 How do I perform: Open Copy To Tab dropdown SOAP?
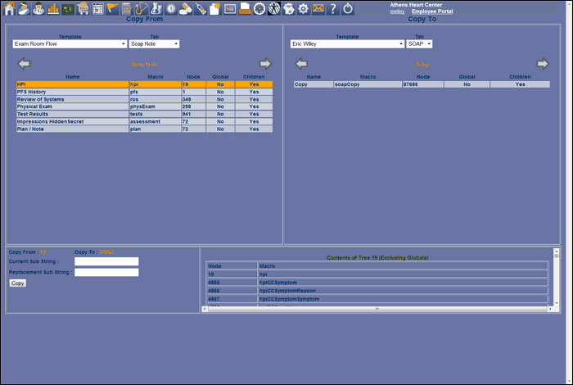coord(419,44)
